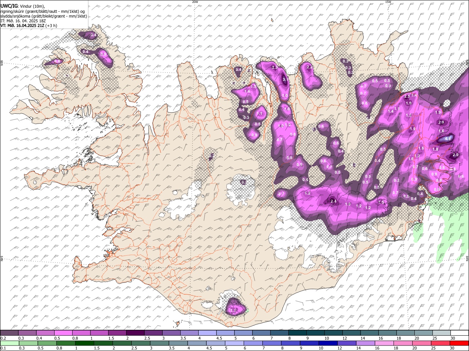Click the 'UWC/IG: Vindur (10m)' title text

(22, 6)
